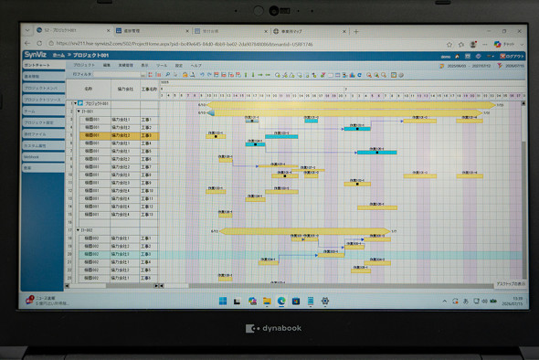The image size is (539, 360).
Task: Click the bar chart icon in toolbar
Action: [353, 75]
